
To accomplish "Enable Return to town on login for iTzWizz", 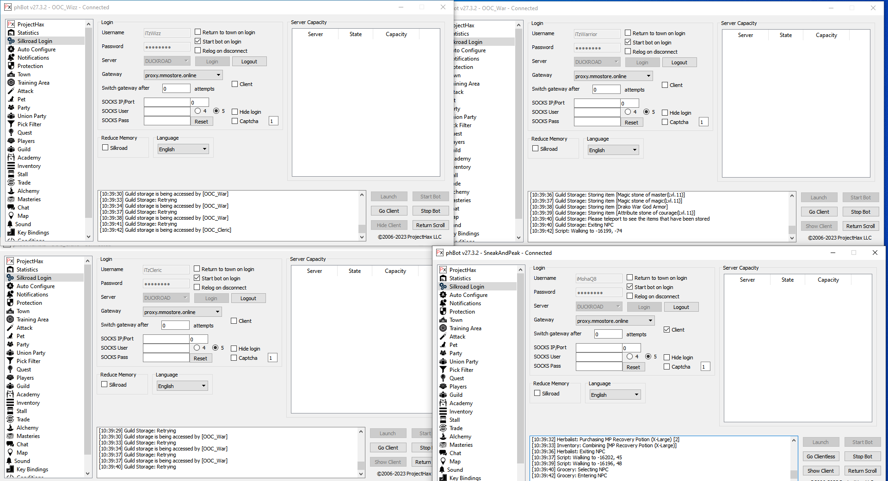I will (x=198, y=32).
